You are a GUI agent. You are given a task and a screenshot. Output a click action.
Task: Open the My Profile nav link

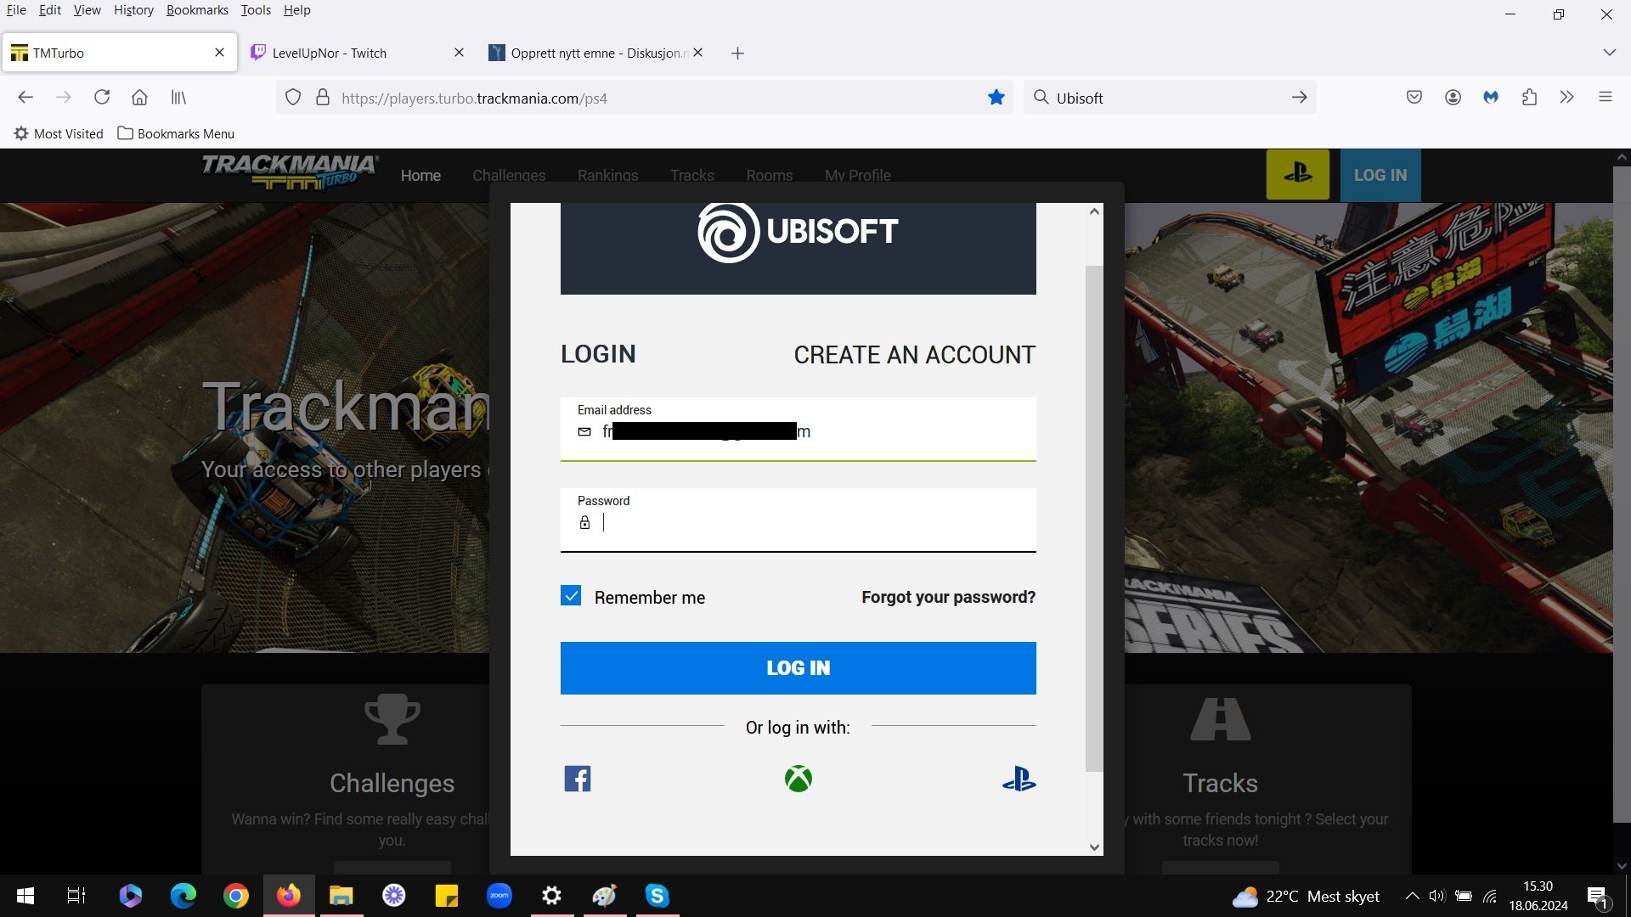[858, 176]
